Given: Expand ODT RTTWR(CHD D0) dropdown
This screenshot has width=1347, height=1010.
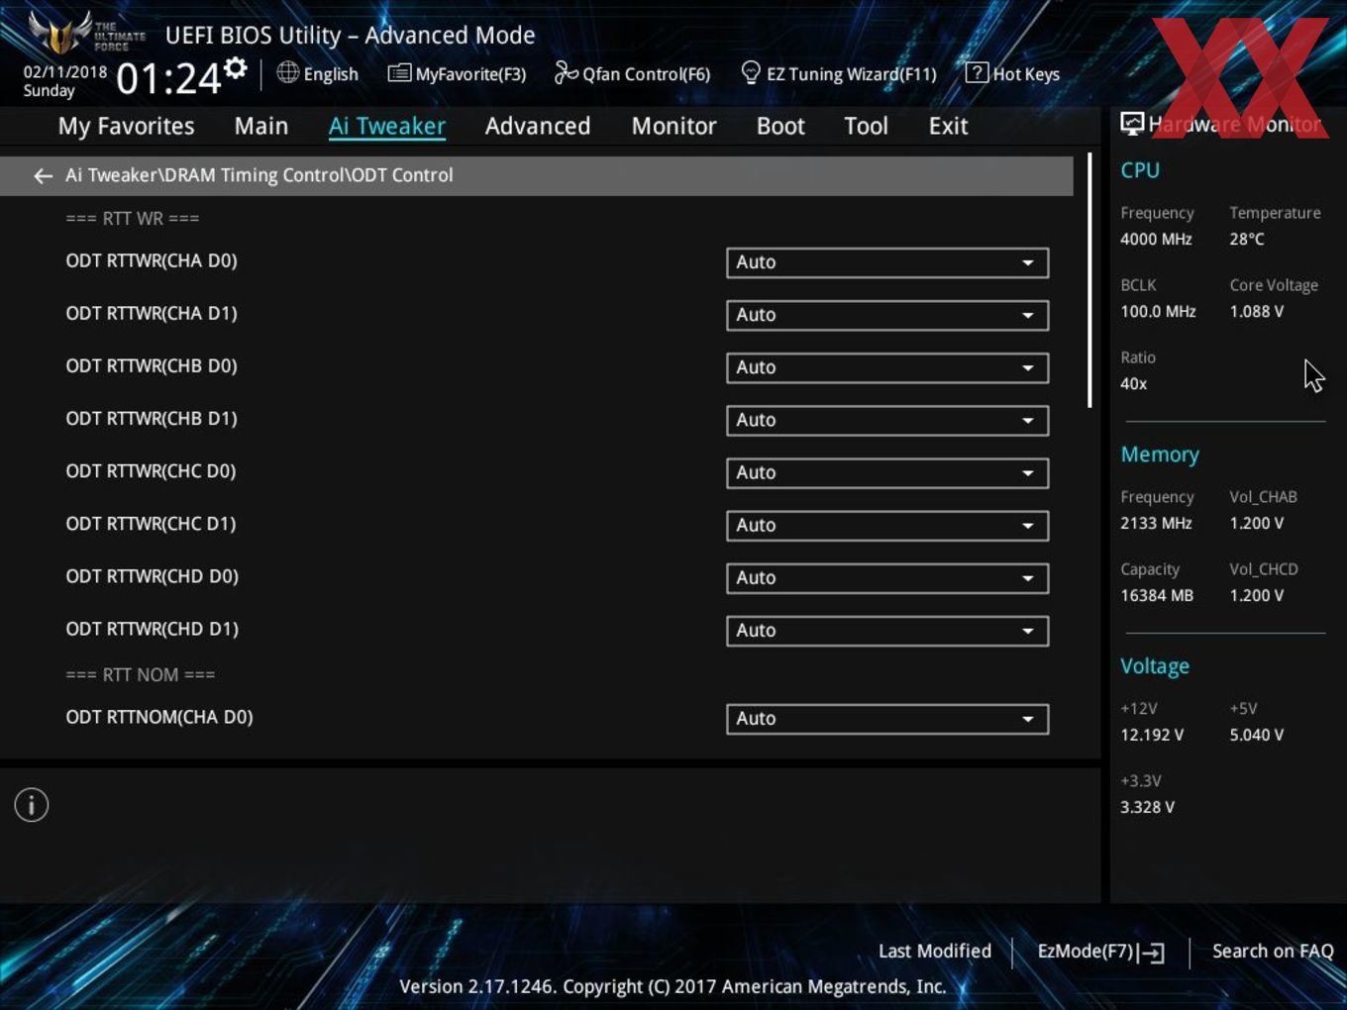Looking at the screenshot, I should (887, 577).
